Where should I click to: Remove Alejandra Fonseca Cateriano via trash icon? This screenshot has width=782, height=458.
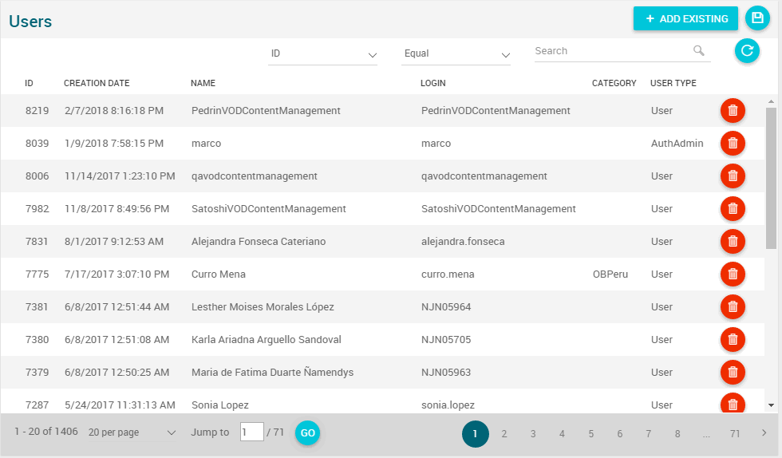pyautogui.click(x=733, y=242)
